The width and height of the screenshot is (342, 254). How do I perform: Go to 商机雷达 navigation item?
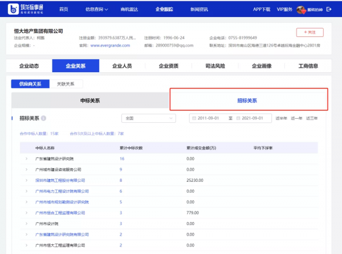coord(129,9)
